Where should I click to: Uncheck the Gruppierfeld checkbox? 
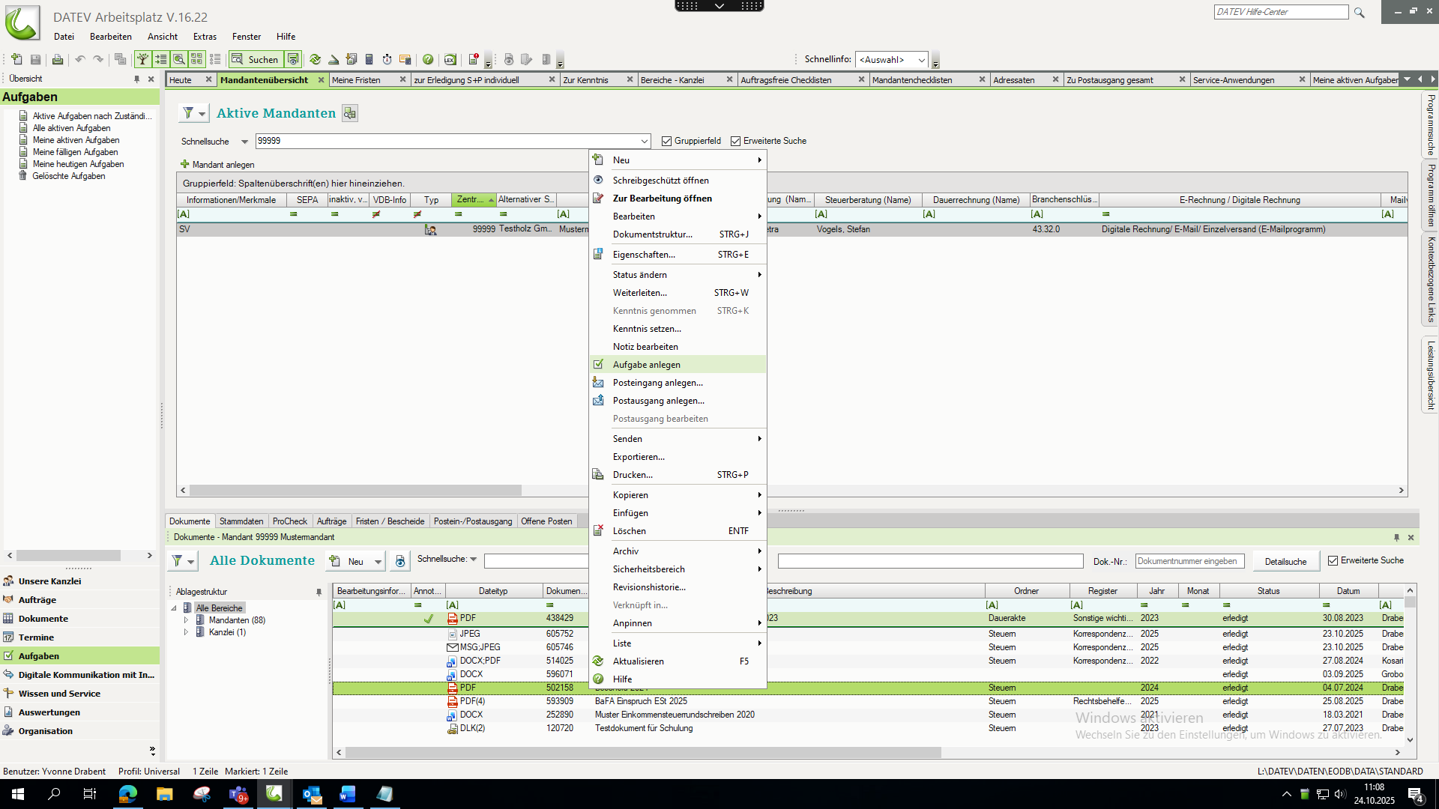pyautogui.click(x=666, y=141)
